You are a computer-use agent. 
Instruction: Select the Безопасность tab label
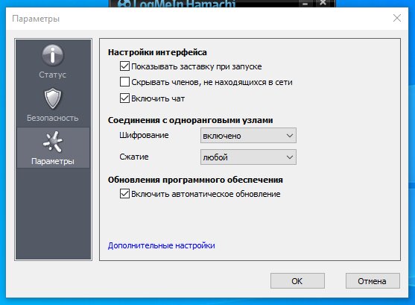[x=52, y=118]
